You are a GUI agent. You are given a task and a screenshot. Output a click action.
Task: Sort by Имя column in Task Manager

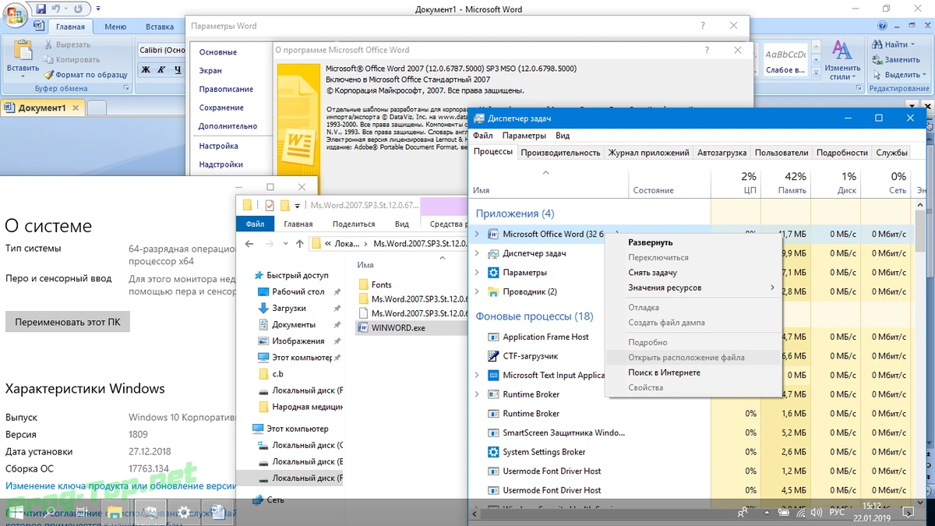(549, 182)
